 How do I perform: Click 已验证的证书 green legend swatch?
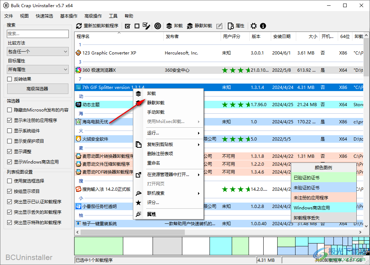point(323,178)
